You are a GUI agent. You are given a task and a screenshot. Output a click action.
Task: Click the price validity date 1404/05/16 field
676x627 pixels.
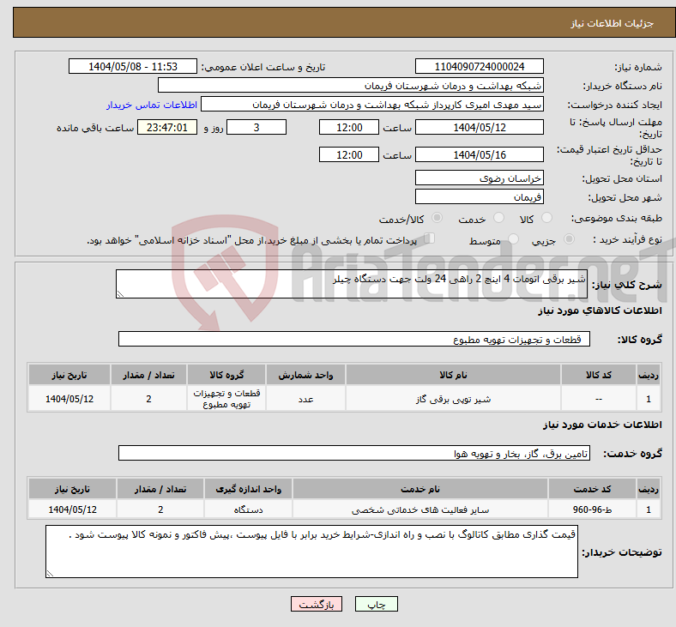(x=479, y=154)
